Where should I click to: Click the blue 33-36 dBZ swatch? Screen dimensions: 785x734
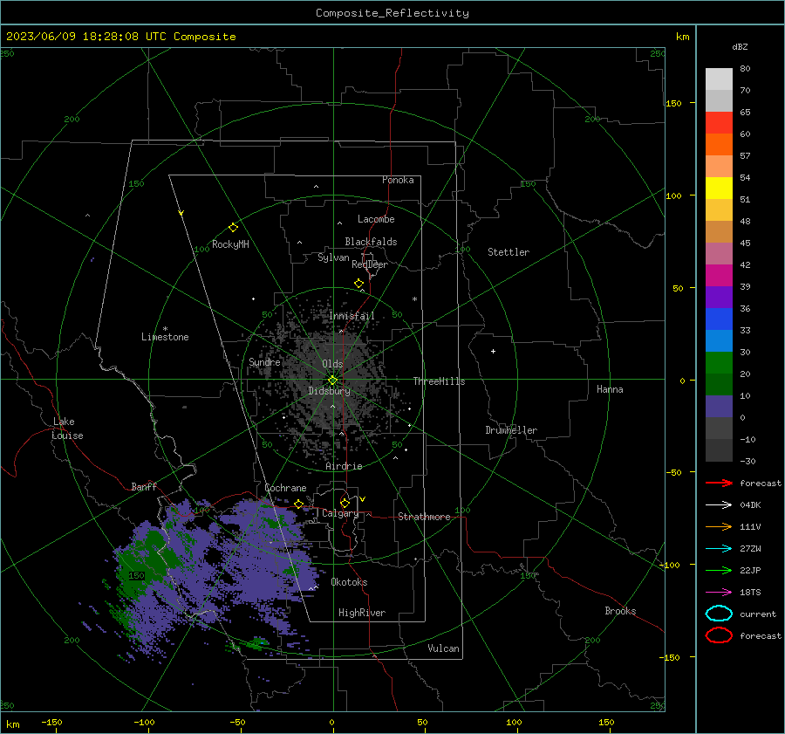point(719,319)
